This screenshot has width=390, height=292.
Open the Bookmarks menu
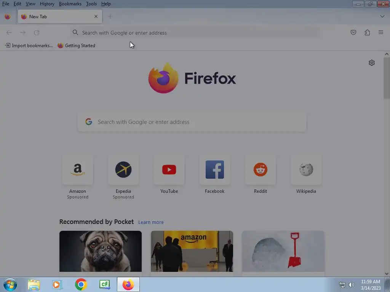[x=70, y=4]
